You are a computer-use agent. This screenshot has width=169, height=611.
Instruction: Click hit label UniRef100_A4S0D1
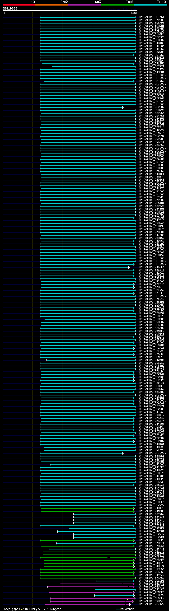coord(152,72)
